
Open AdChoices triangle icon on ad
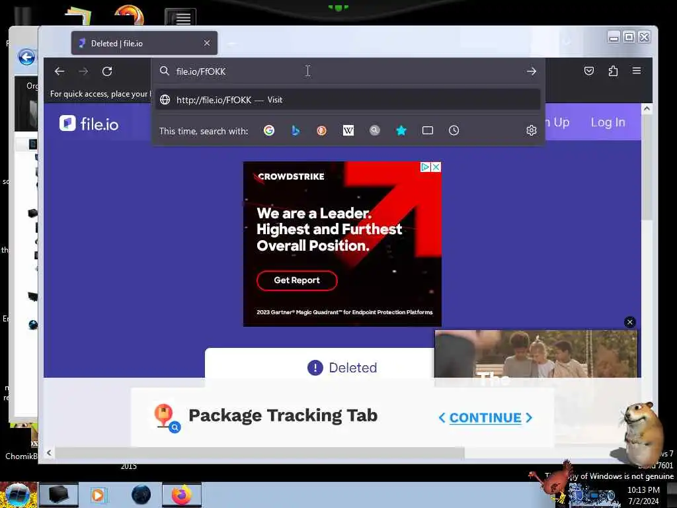[425, 167]
